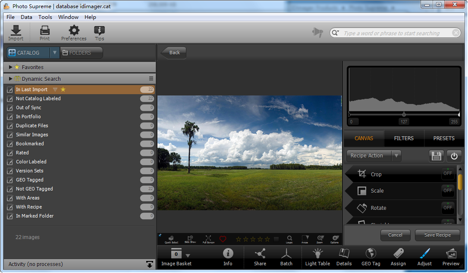Click the Import icon in the toolbar
This screenshot has width=468, height=273.
click(16, 33)
